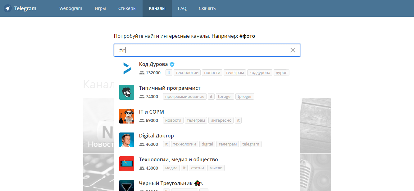Click the Скачать navigation link
The height and width of the screenshot is (191, 414).
[207, 8]
